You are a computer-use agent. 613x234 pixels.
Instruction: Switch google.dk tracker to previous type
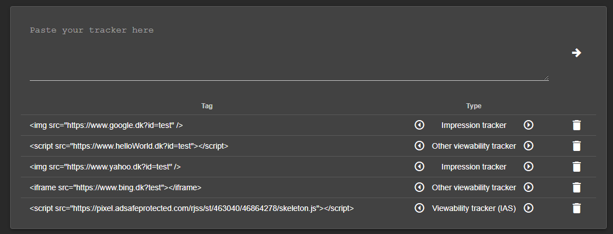[419, 125]
